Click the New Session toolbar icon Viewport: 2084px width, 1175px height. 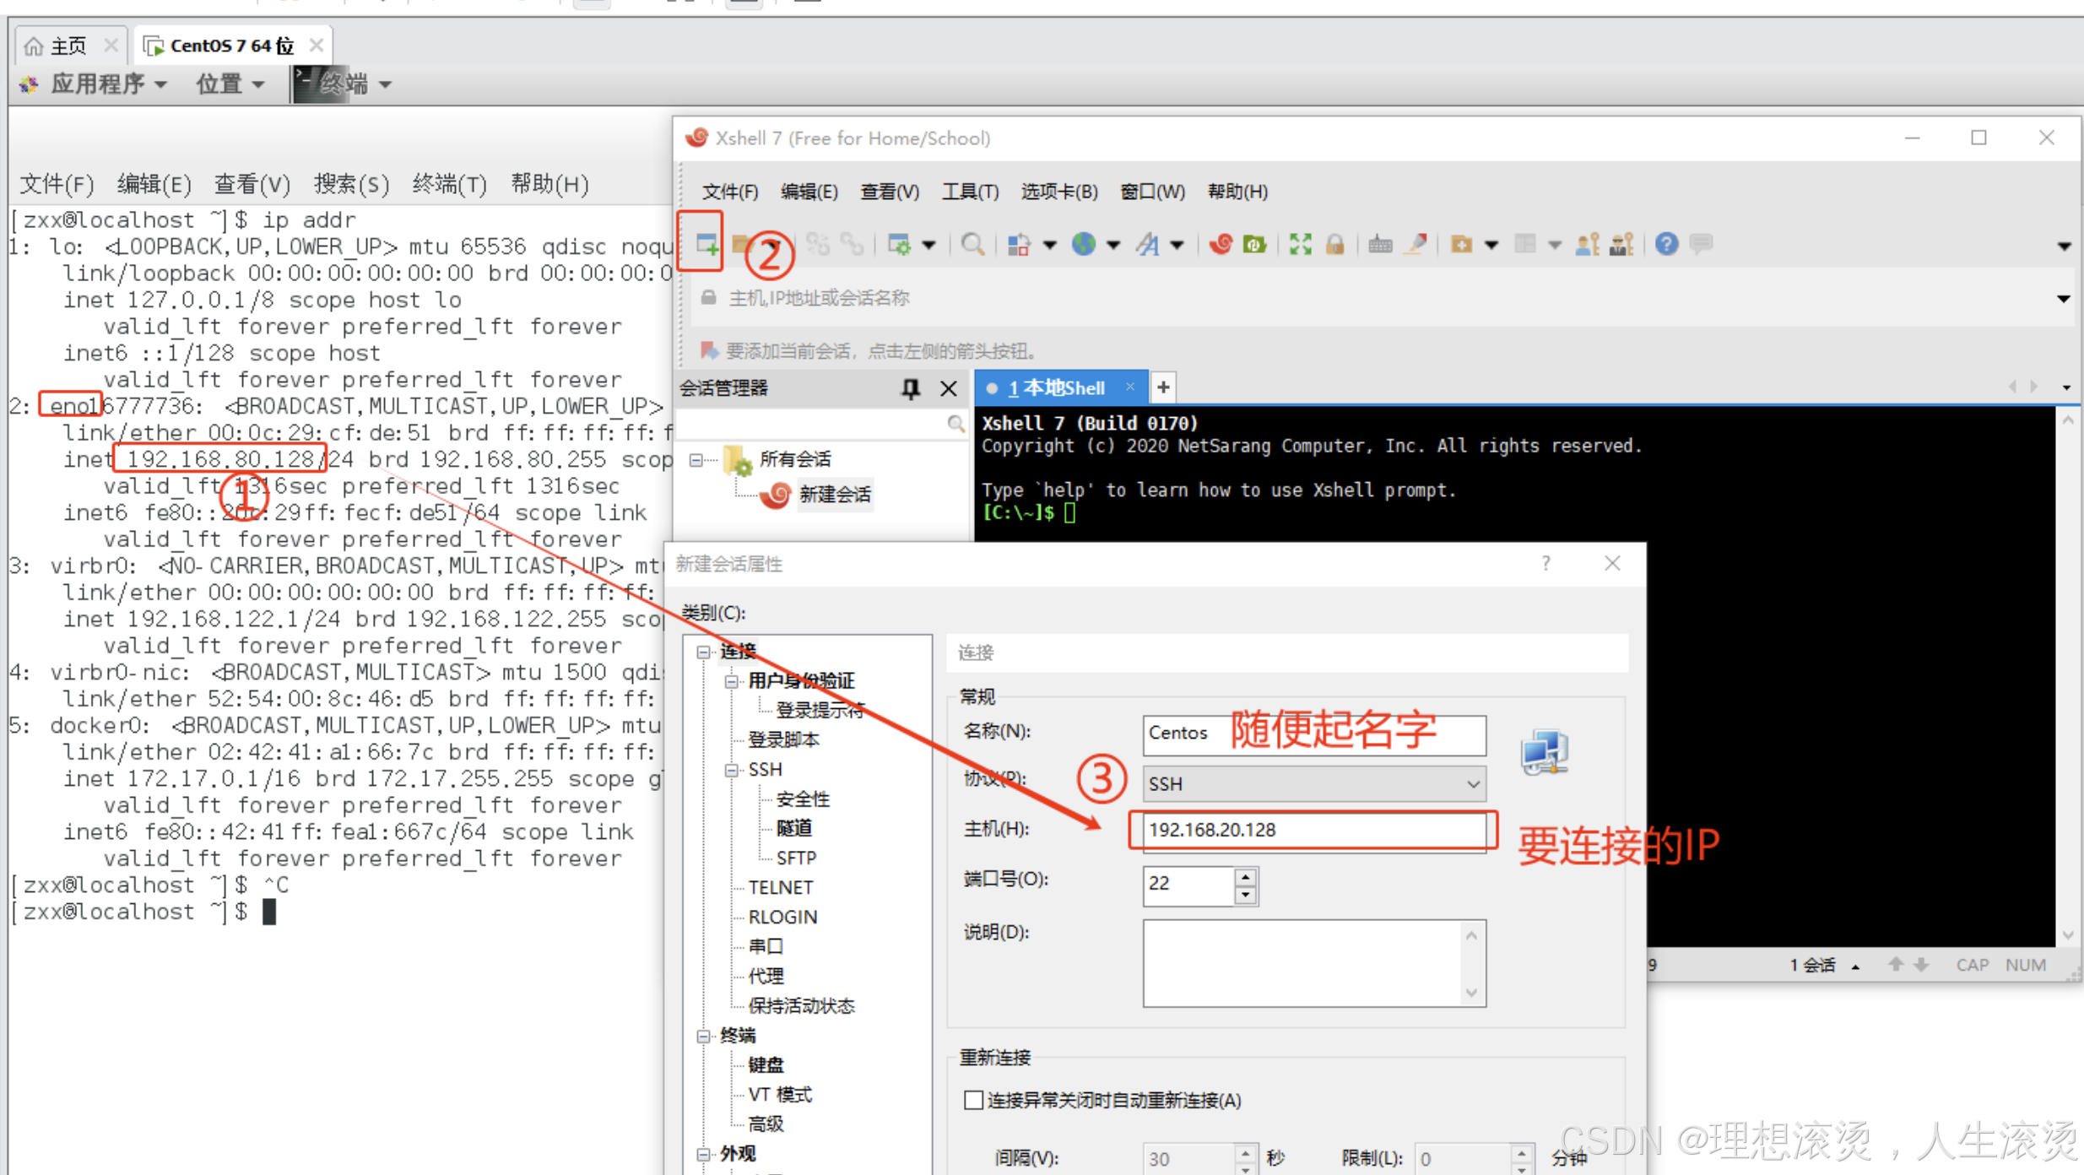pyautogui.click(x=706, y=245)
